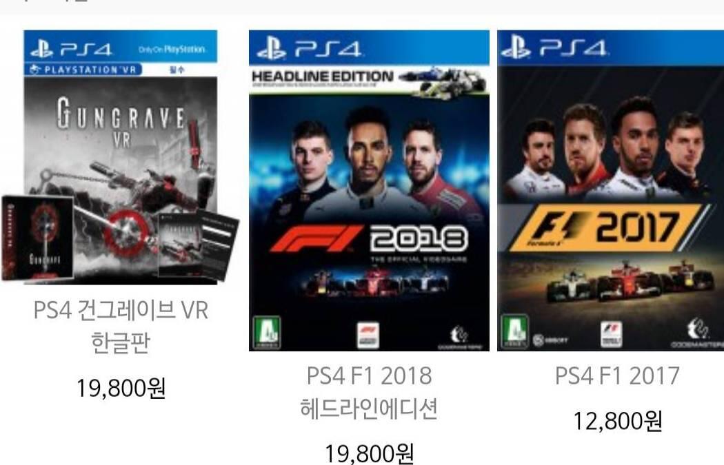Click the 12,800원 price under F1 2017

617,421
